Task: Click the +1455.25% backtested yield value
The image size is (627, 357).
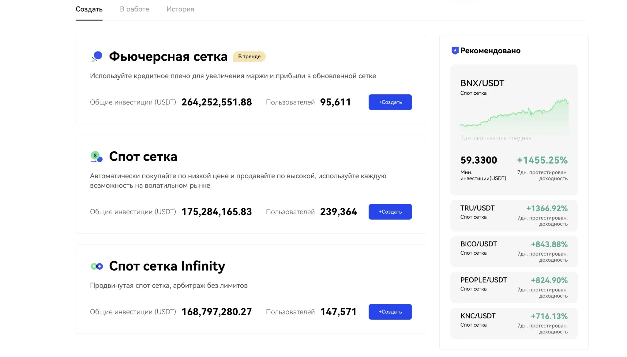Action: tap(542, 160)
